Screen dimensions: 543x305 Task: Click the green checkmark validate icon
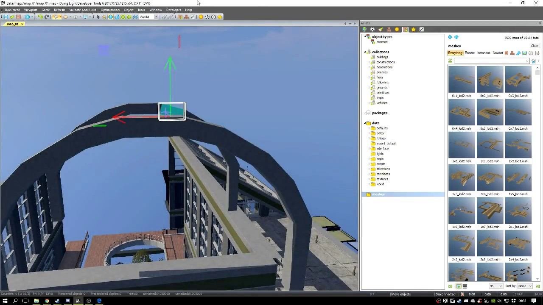12,17
